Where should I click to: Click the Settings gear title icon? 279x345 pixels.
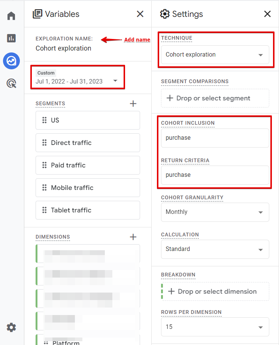click(x=165, y=14)
